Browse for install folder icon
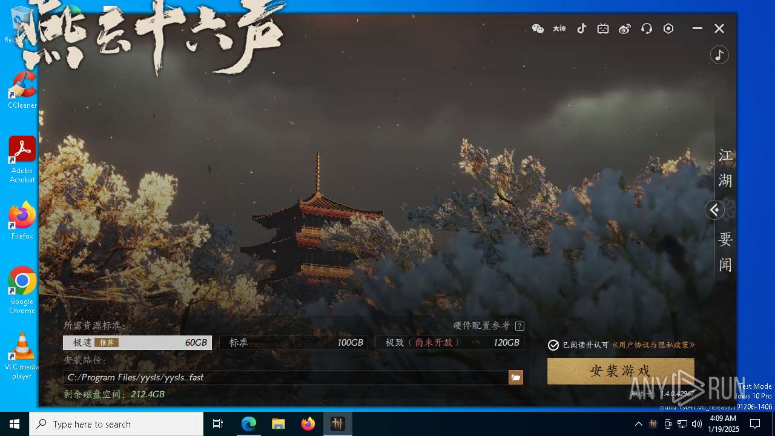Viewport: 775px width, 436px height. coord(516,377)
